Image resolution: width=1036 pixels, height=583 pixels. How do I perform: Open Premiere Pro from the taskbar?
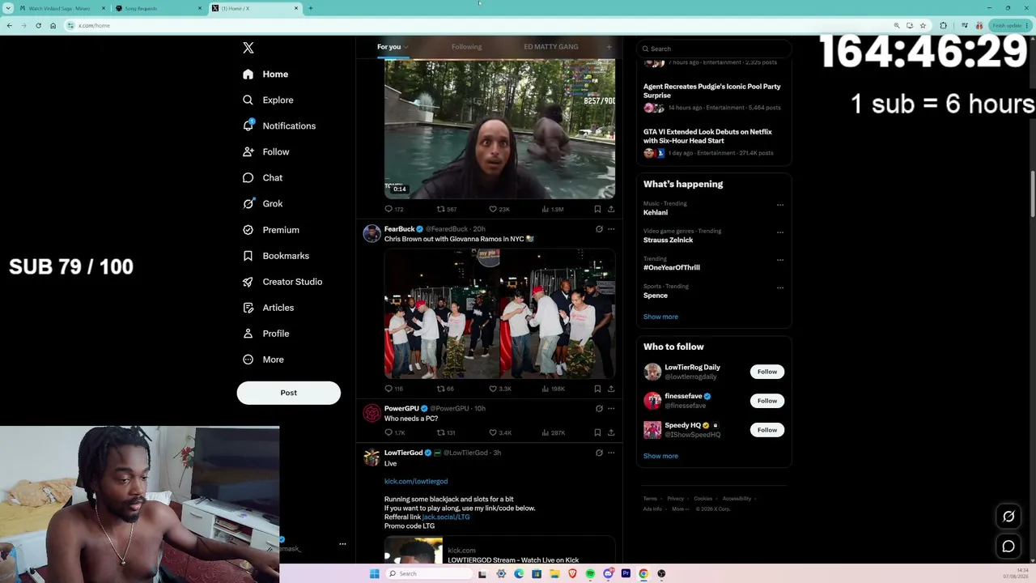626,573
